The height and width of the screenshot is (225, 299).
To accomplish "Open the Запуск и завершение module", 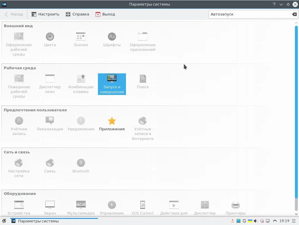I will click(112, 84).
